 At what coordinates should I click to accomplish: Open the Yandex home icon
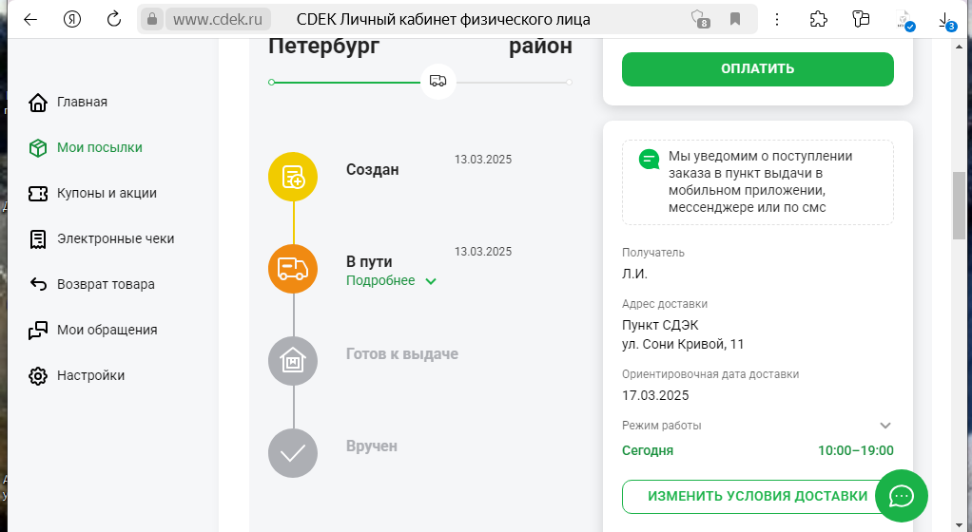[x=72, y=19]
